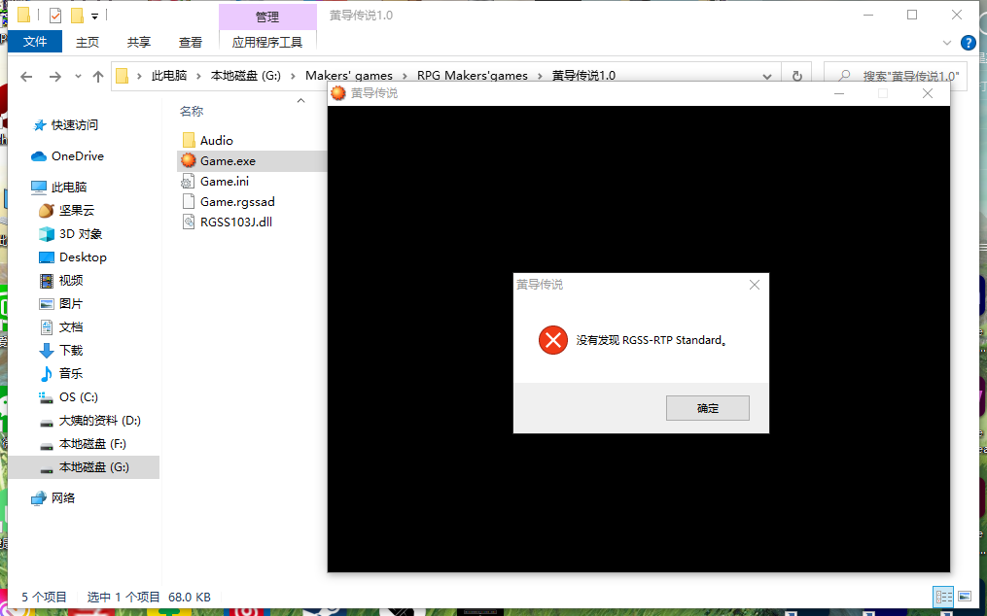Refresh the current folder
This screenshot has width=987, height=616.
pyautogui.click(x=797, y=77)
